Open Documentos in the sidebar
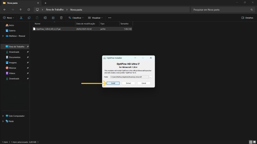Viewport: 257px width, 144px height. [x=15, y=57]
